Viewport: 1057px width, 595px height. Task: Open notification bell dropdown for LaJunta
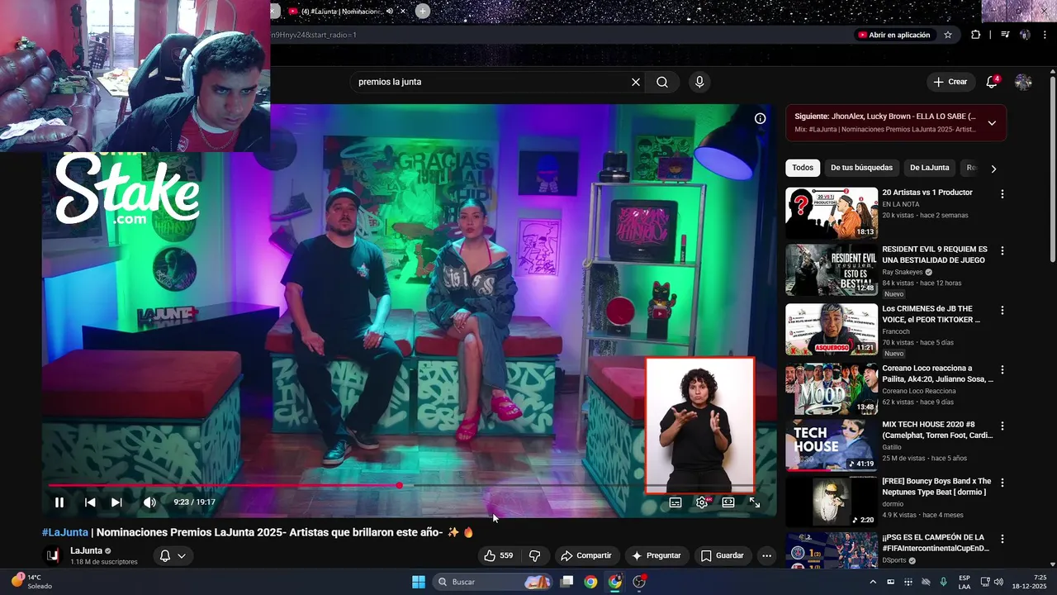pyautogui.click(x=173, y=555)
